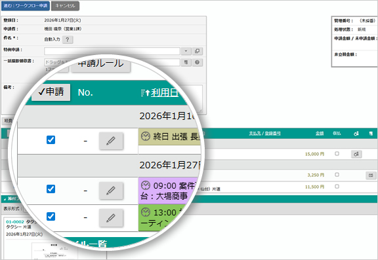This screenshot has width=378, height=260.
Task: Toggle 仮払 checkbox for the 11,500 円 row
Action: [337, 186]
